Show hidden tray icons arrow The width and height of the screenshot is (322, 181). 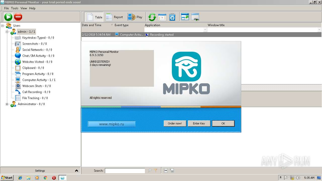(x=281, y=178)
